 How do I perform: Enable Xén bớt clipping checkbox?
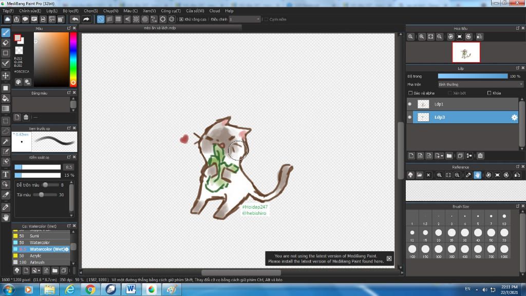(x=450, y=93)
